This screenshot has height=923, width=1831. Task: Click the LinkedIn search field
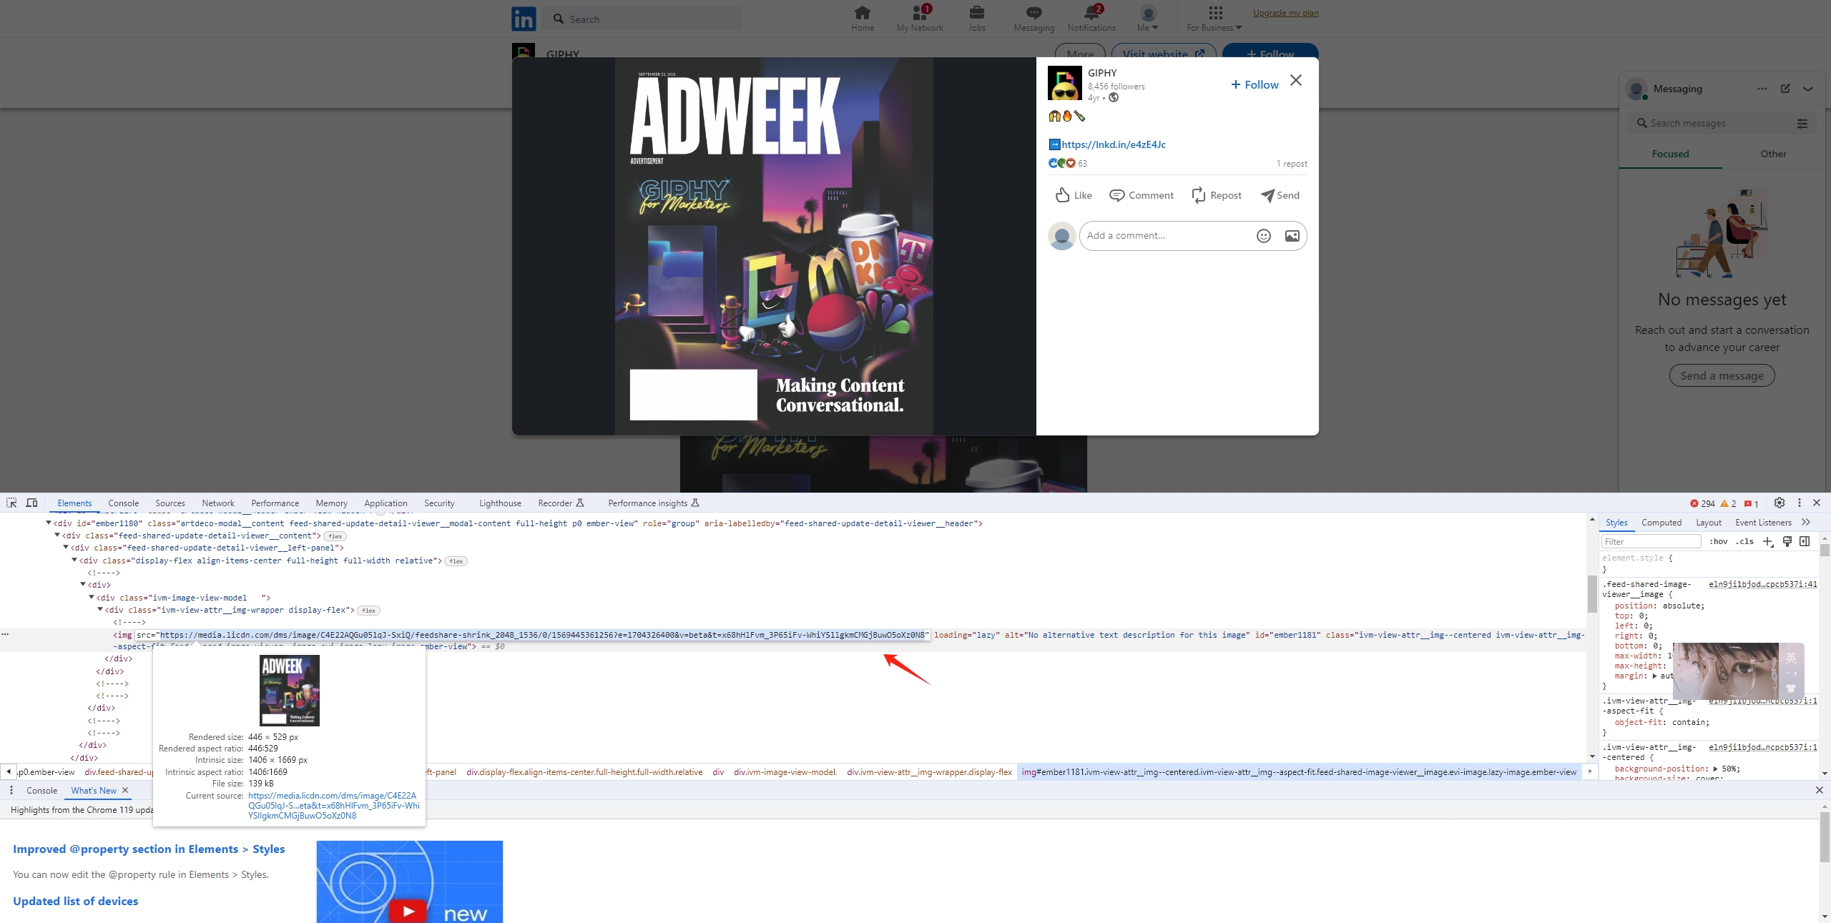[x=642, y=19]
